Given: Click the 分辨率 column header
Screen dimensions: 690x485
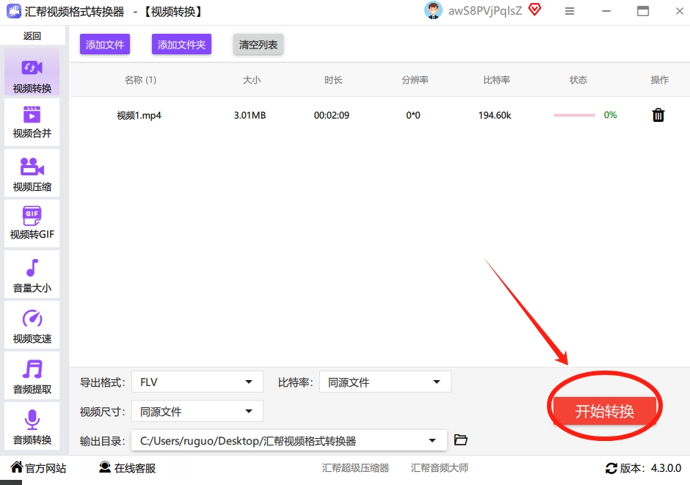Looking at the screenshot, I should click(415, 79).
